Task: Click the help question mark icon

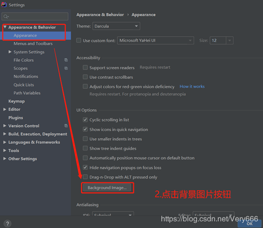Action: pos(8,223)
